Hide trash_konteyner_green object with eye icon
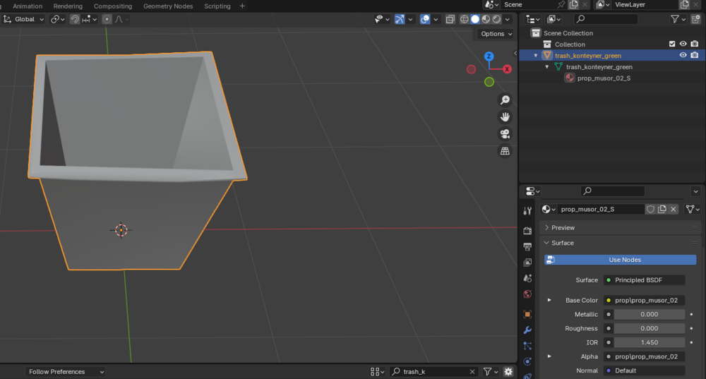 [683, 55]
